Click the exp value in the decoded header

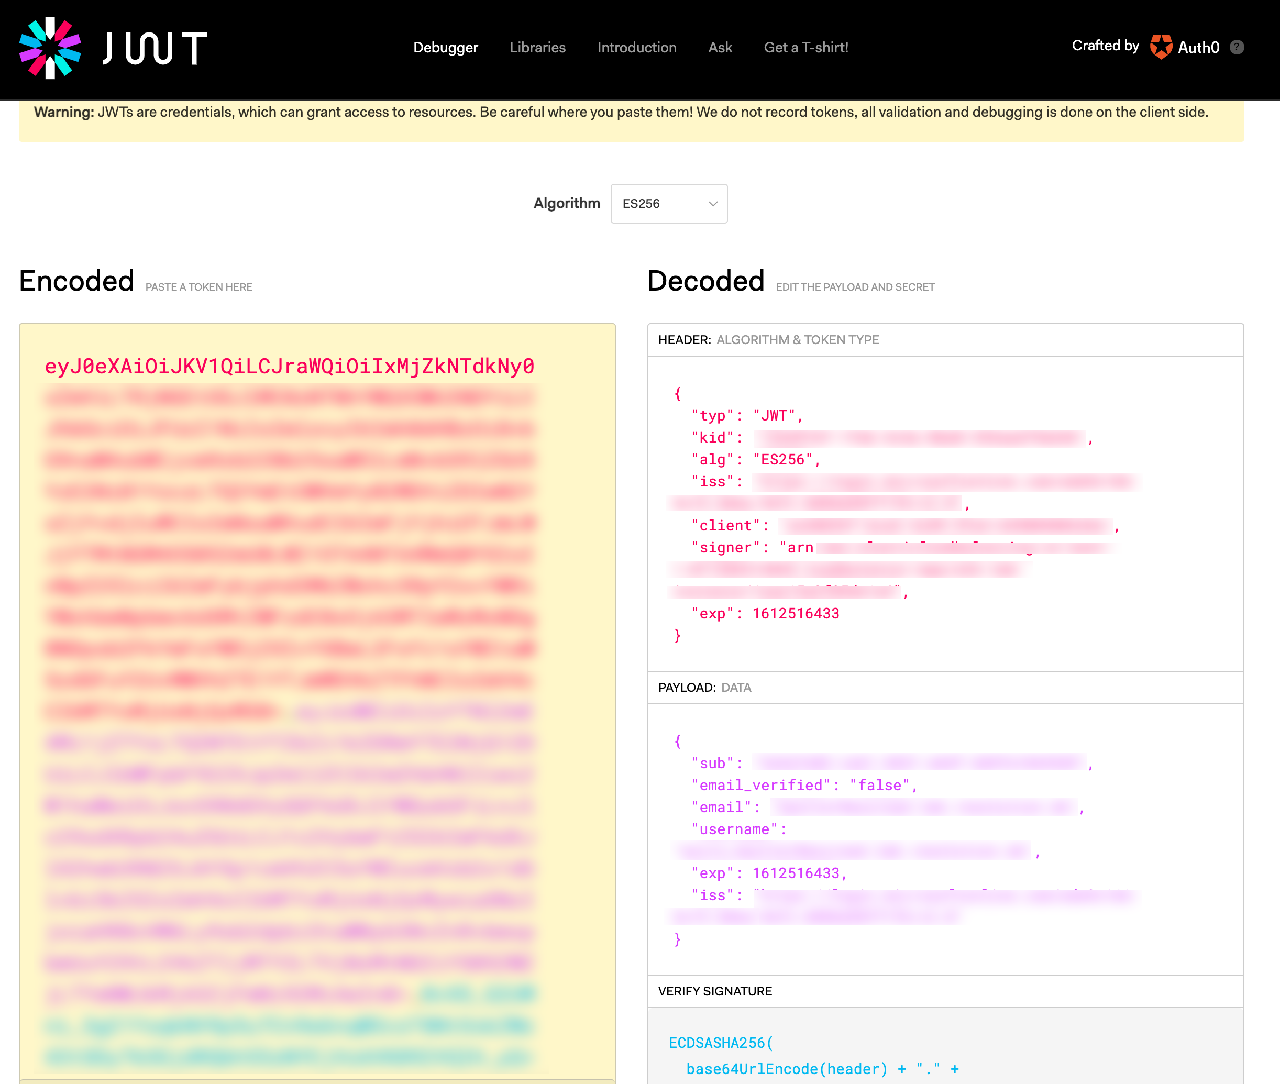(795, 613)
